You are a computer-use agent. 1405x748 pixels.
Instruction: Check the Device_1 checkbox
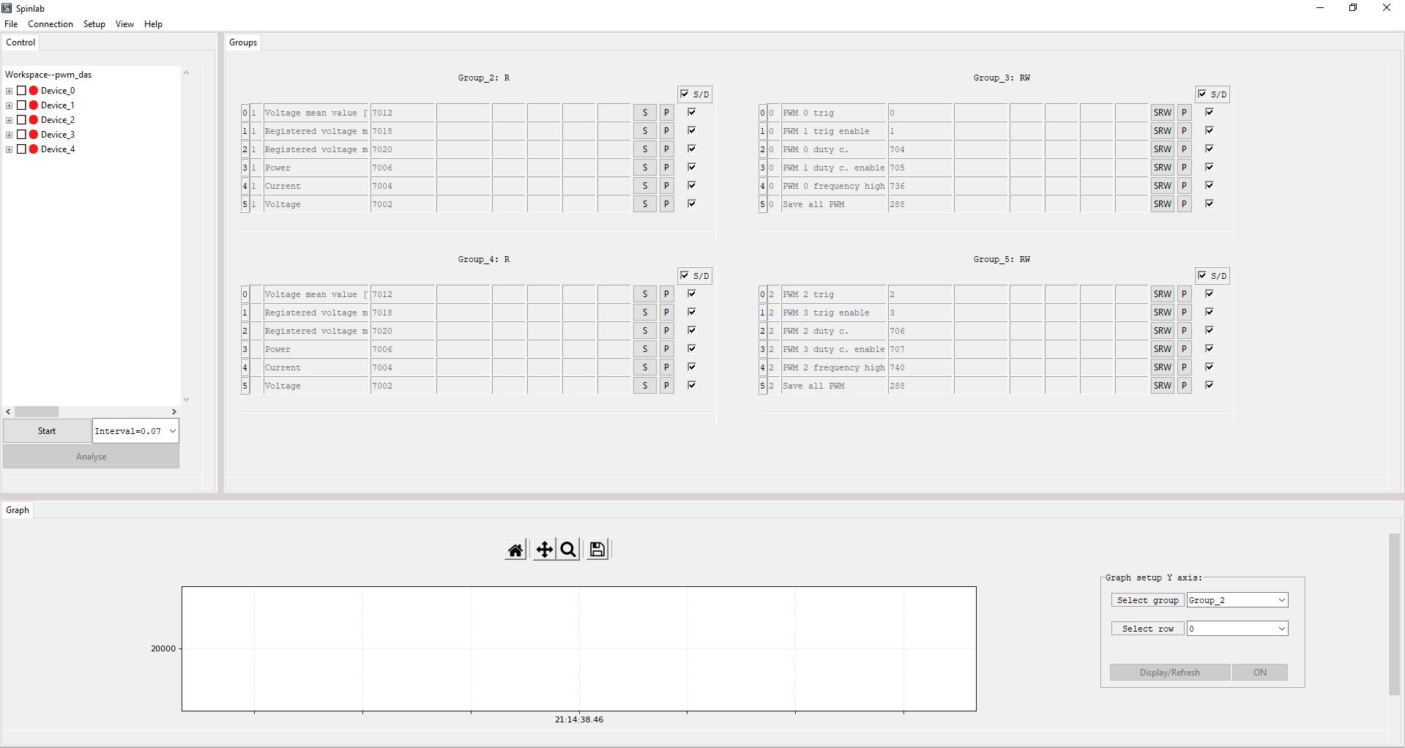[x=22, y=105]
